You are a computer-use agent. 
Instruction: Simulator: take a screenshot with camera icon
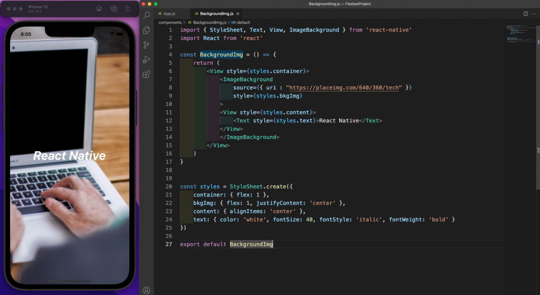click(x=114, y=8)
